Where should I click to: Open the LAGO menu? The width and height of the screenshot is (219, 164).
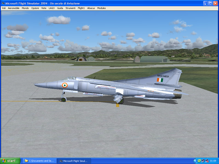click(x=52, y=8)
